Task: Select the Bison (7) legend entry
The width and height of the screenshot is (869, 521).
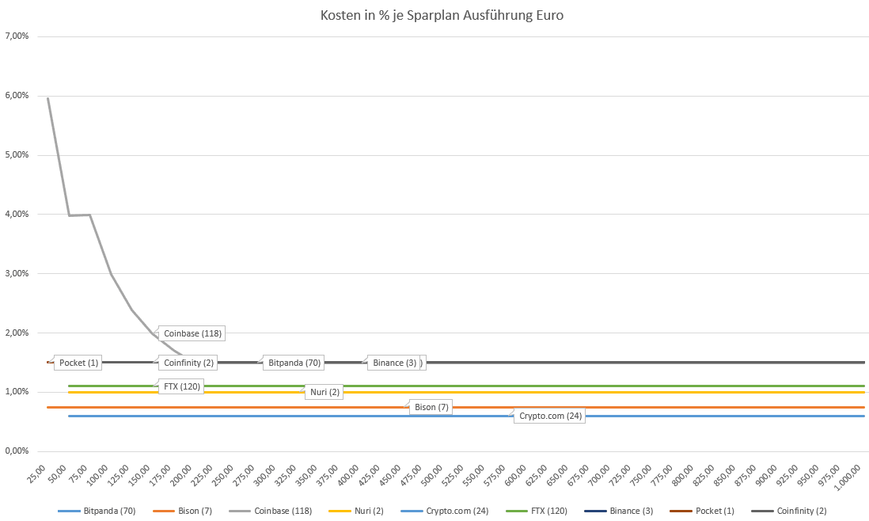Action: pos(182,511)
